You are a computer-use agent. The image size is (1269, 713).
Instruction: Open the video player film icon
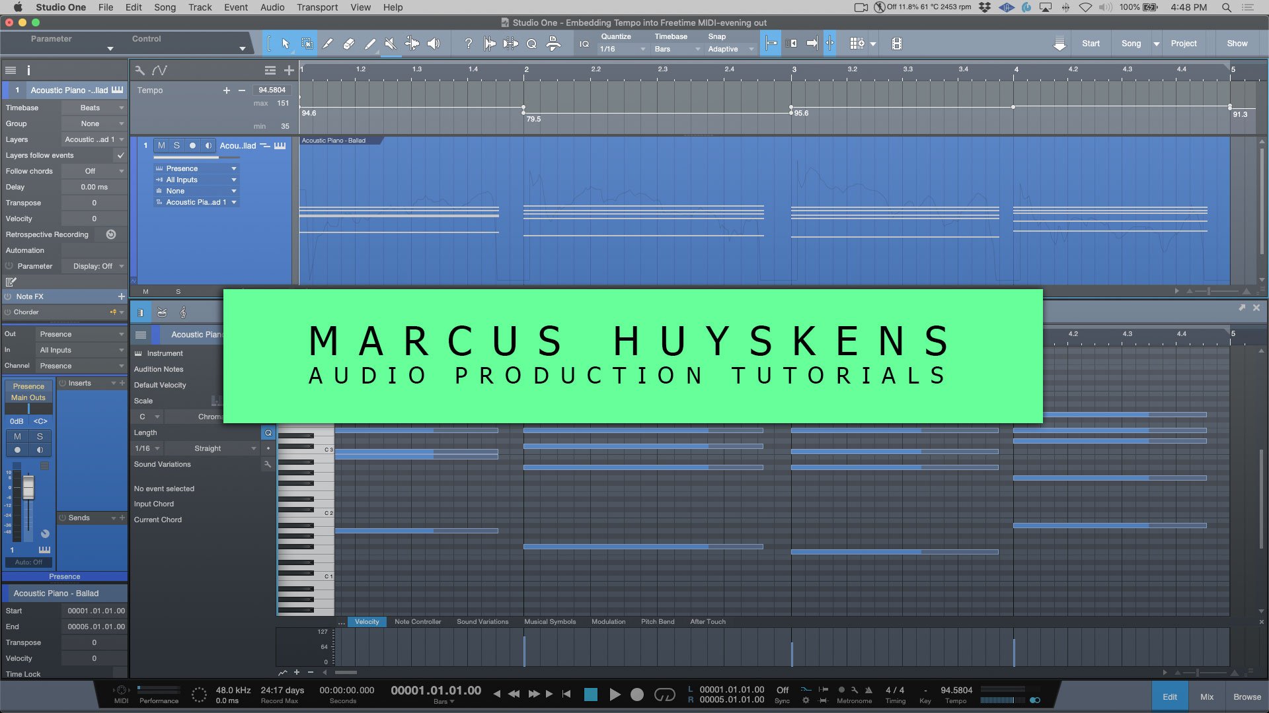896,44
